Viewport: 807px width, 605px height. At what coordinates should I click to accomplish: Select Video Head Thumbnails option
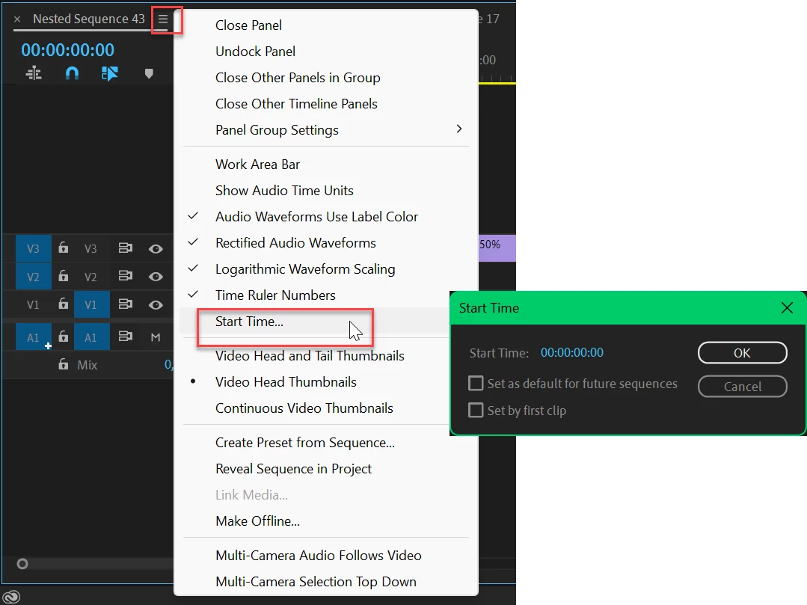coord(314,382)
